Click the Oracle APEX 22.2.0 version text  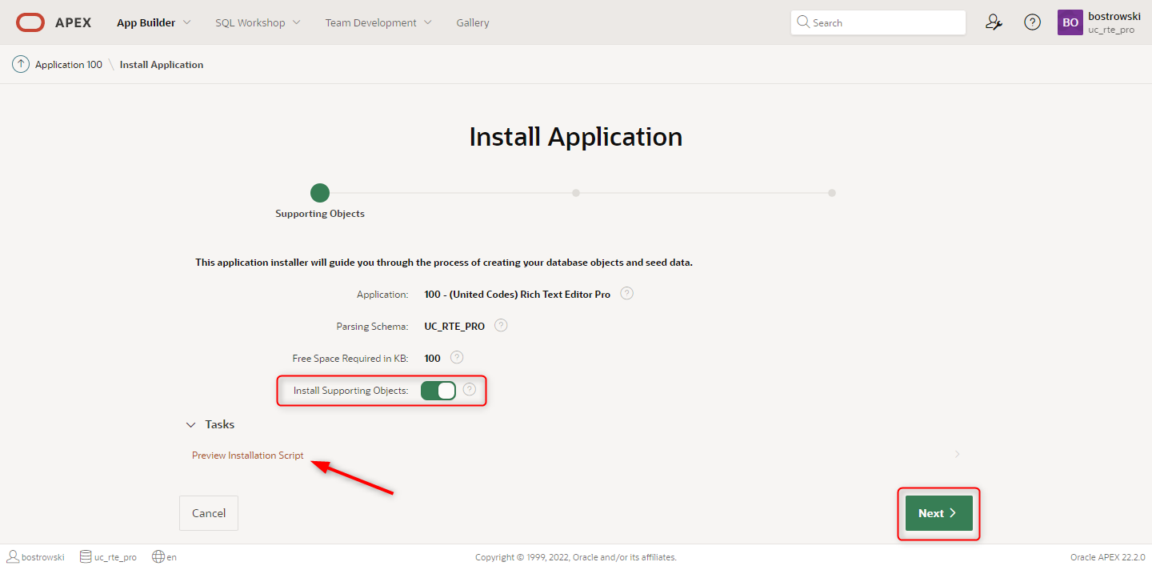point(1108,557)
